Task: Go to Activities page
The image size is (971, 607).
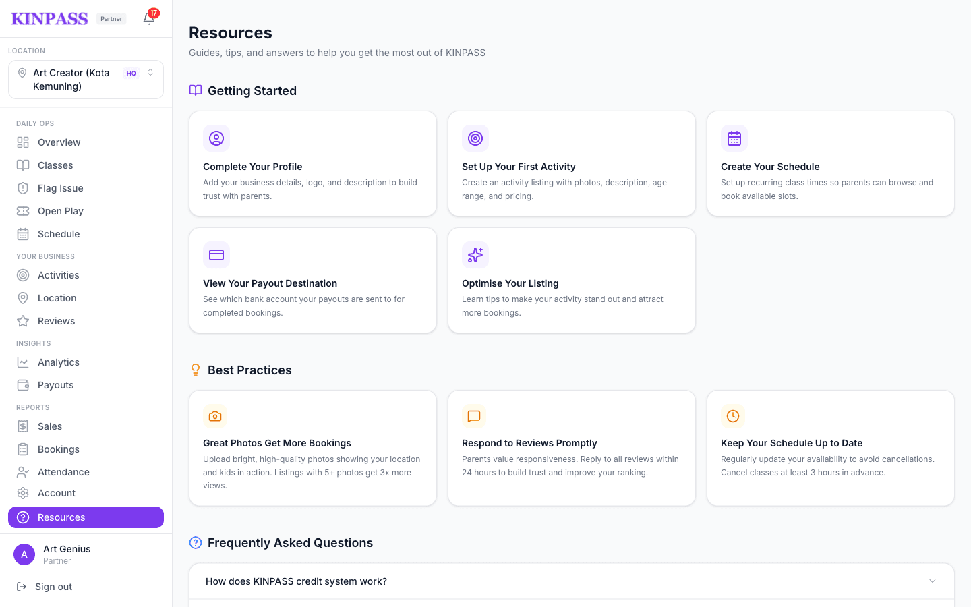Action: 86,275
